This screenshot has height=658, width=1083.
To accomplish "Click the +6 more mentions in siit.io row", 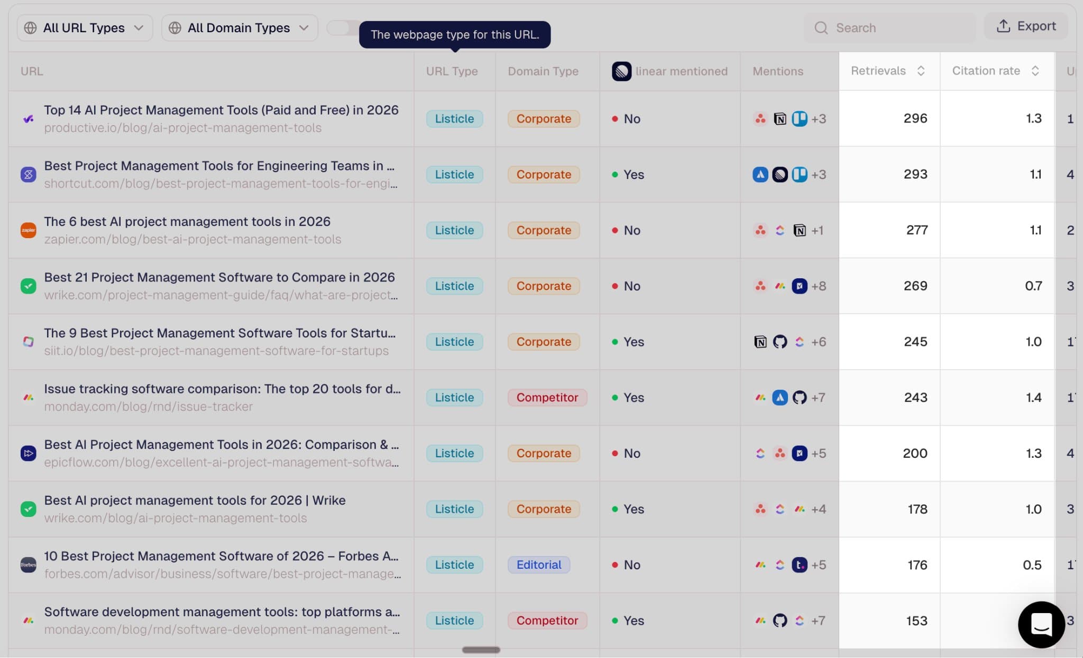I will (x=819, y=342).
